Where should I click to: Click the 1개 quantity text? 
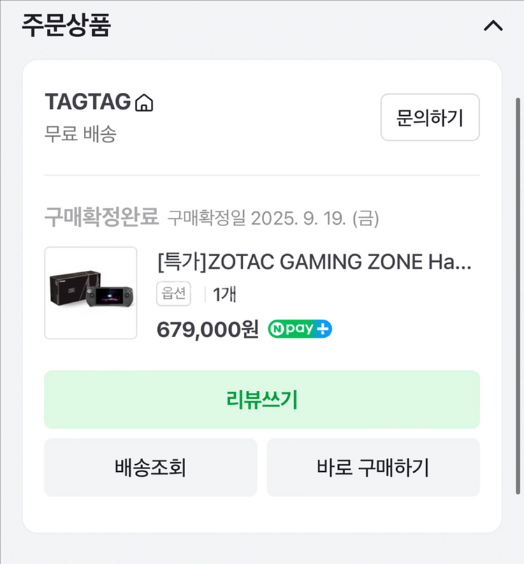pyautogui.click(x=224, y=295)
